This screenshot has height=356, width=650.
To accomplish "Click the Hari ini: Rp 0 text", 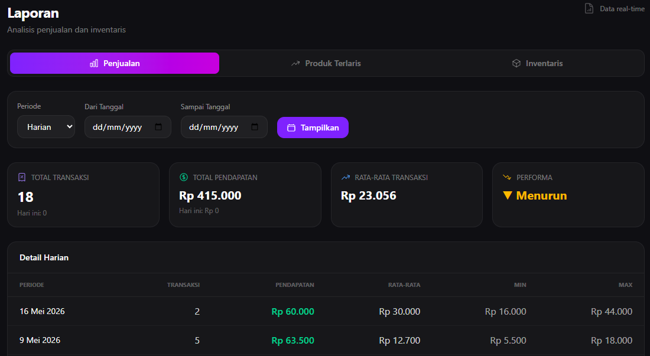I will 199,211.
